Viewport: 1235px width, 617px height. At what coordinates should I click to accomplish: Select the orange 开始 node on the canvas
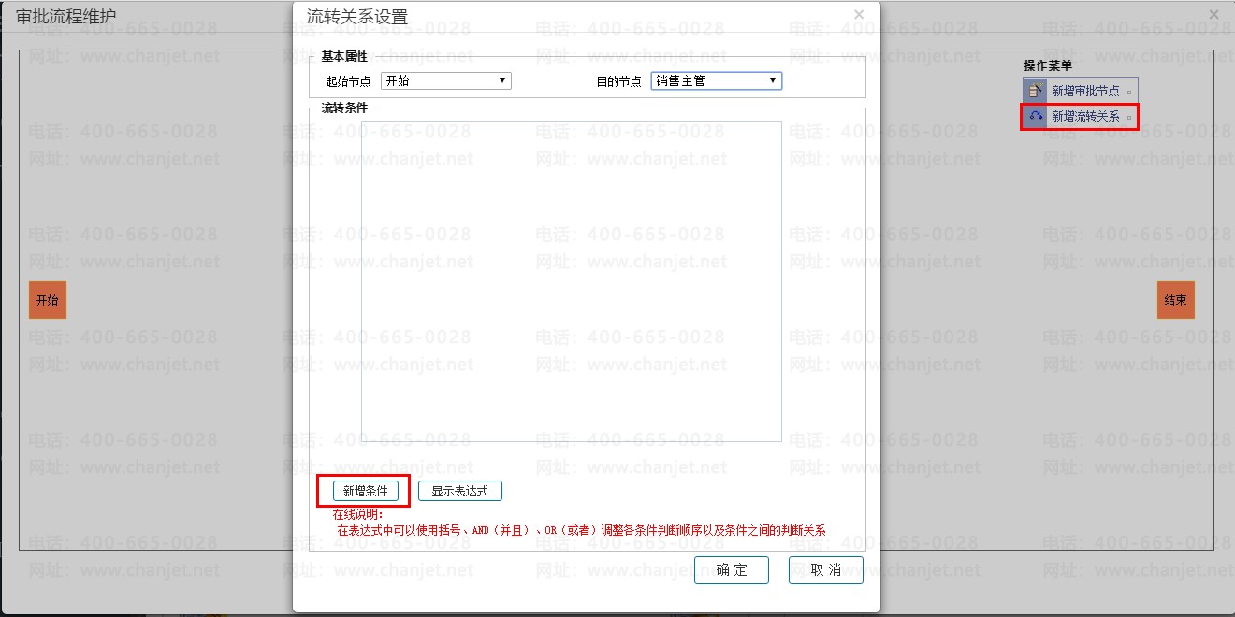47,299
